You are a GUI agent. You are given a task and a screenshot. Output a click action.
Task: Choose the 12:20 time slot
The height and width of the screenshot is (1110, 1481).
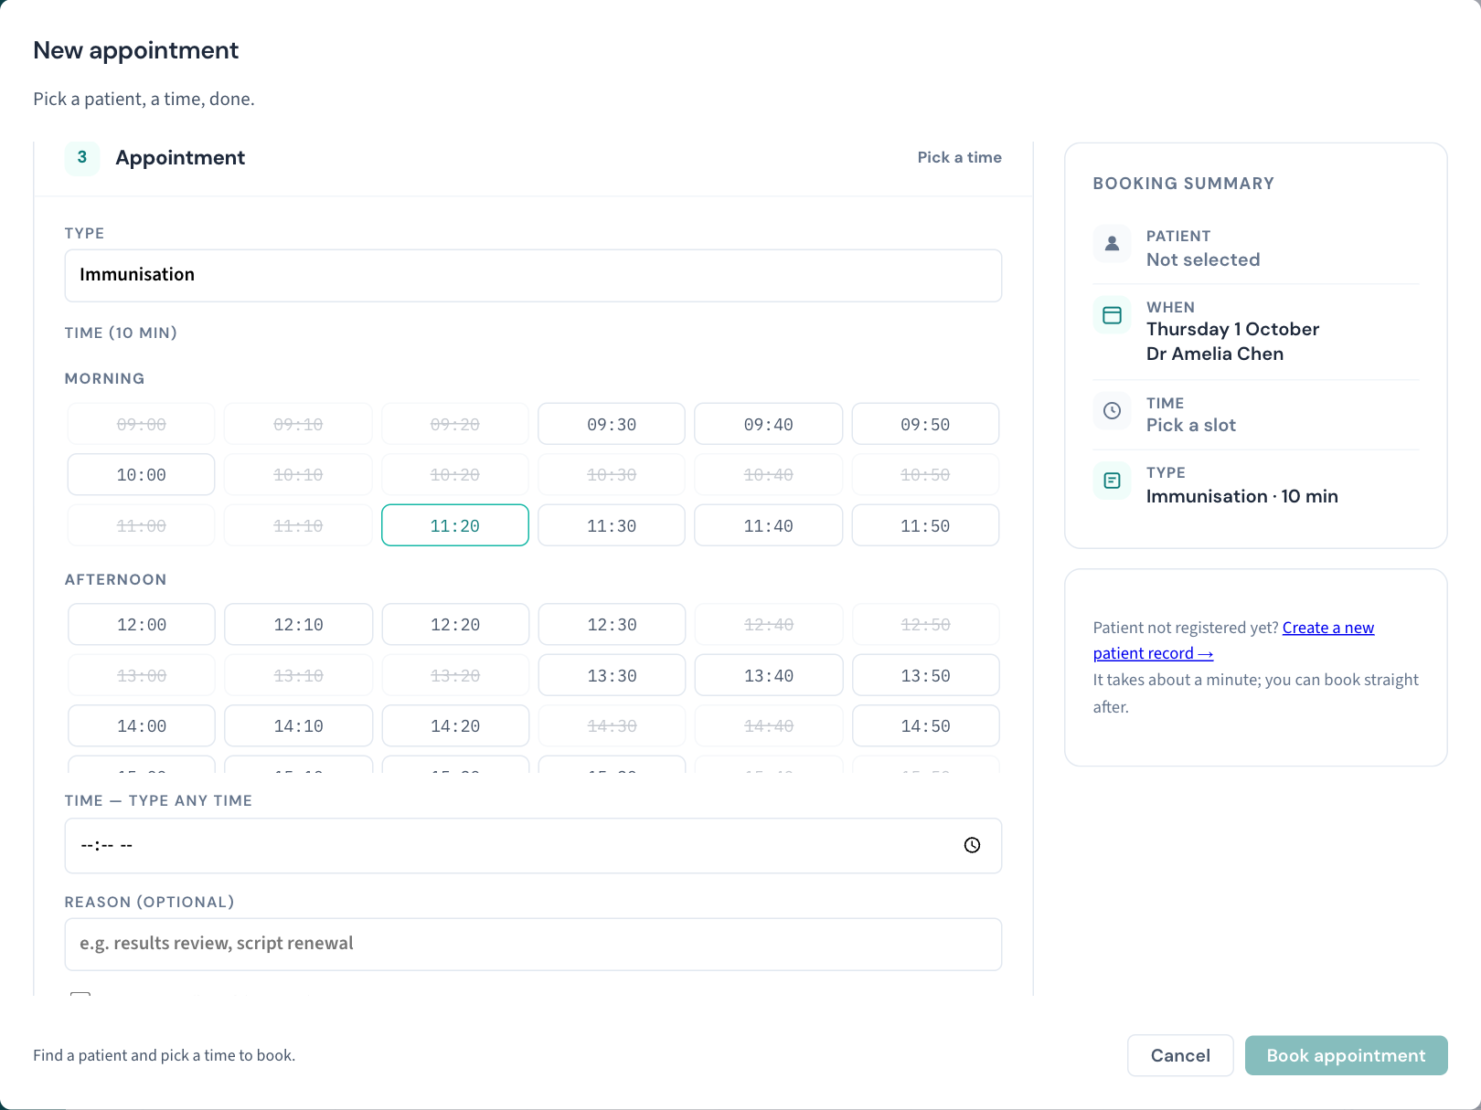[455, 625]
